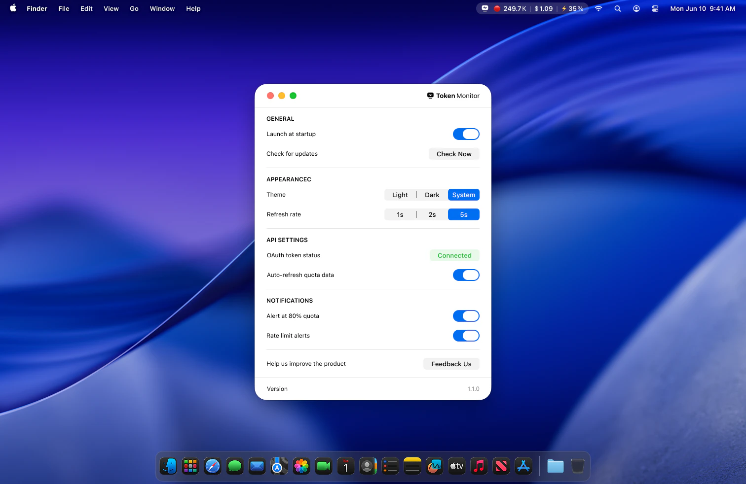The width and height of the screenshot is (746, 484).
Task: Select the Light theme
Action: tap(400, 195)
